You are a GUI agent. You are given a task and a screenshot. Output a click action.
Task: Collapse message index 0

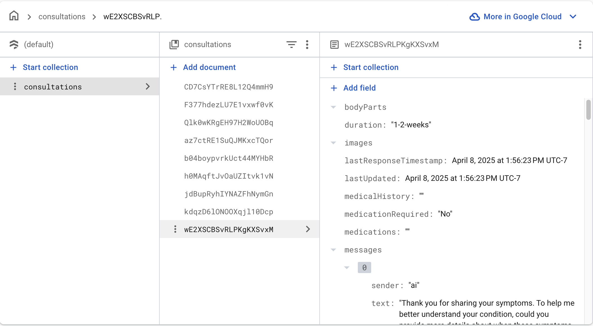pyautogui.click(x=347, y=268)
